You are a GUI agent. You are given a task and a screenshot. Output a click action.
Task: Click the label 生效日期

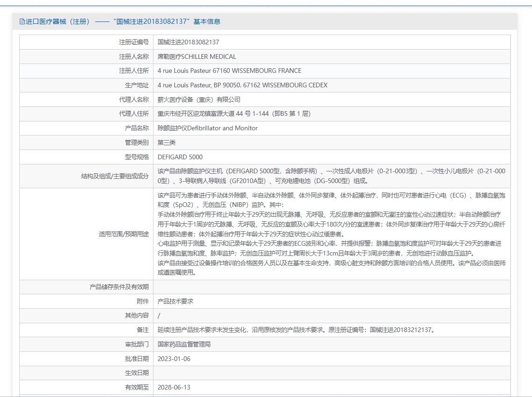coord(137,373)
